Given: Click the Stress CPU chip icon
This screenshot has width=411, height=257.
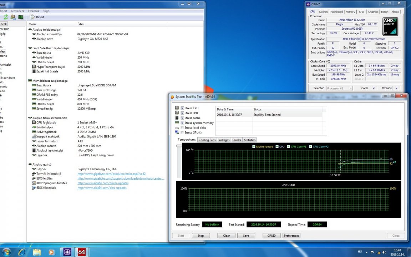Looking at the screenshot, I should [177, 108].
